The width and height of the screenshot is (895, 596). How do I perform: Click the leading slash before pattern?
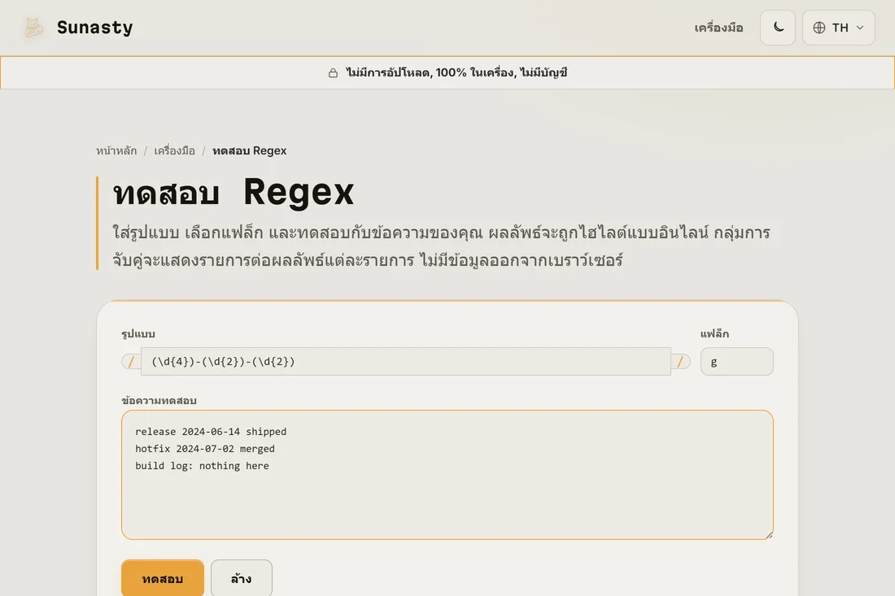[x=131, y=362]
